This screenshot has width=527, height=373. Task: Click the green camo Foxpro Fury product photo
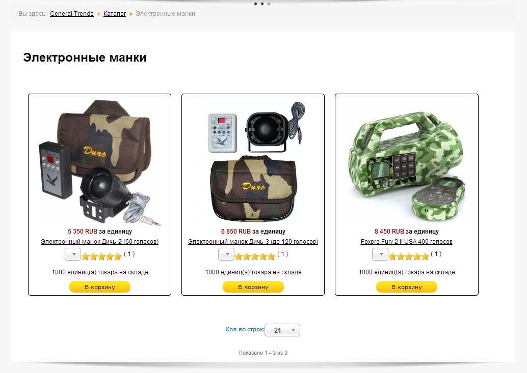[x=407, y=166]
